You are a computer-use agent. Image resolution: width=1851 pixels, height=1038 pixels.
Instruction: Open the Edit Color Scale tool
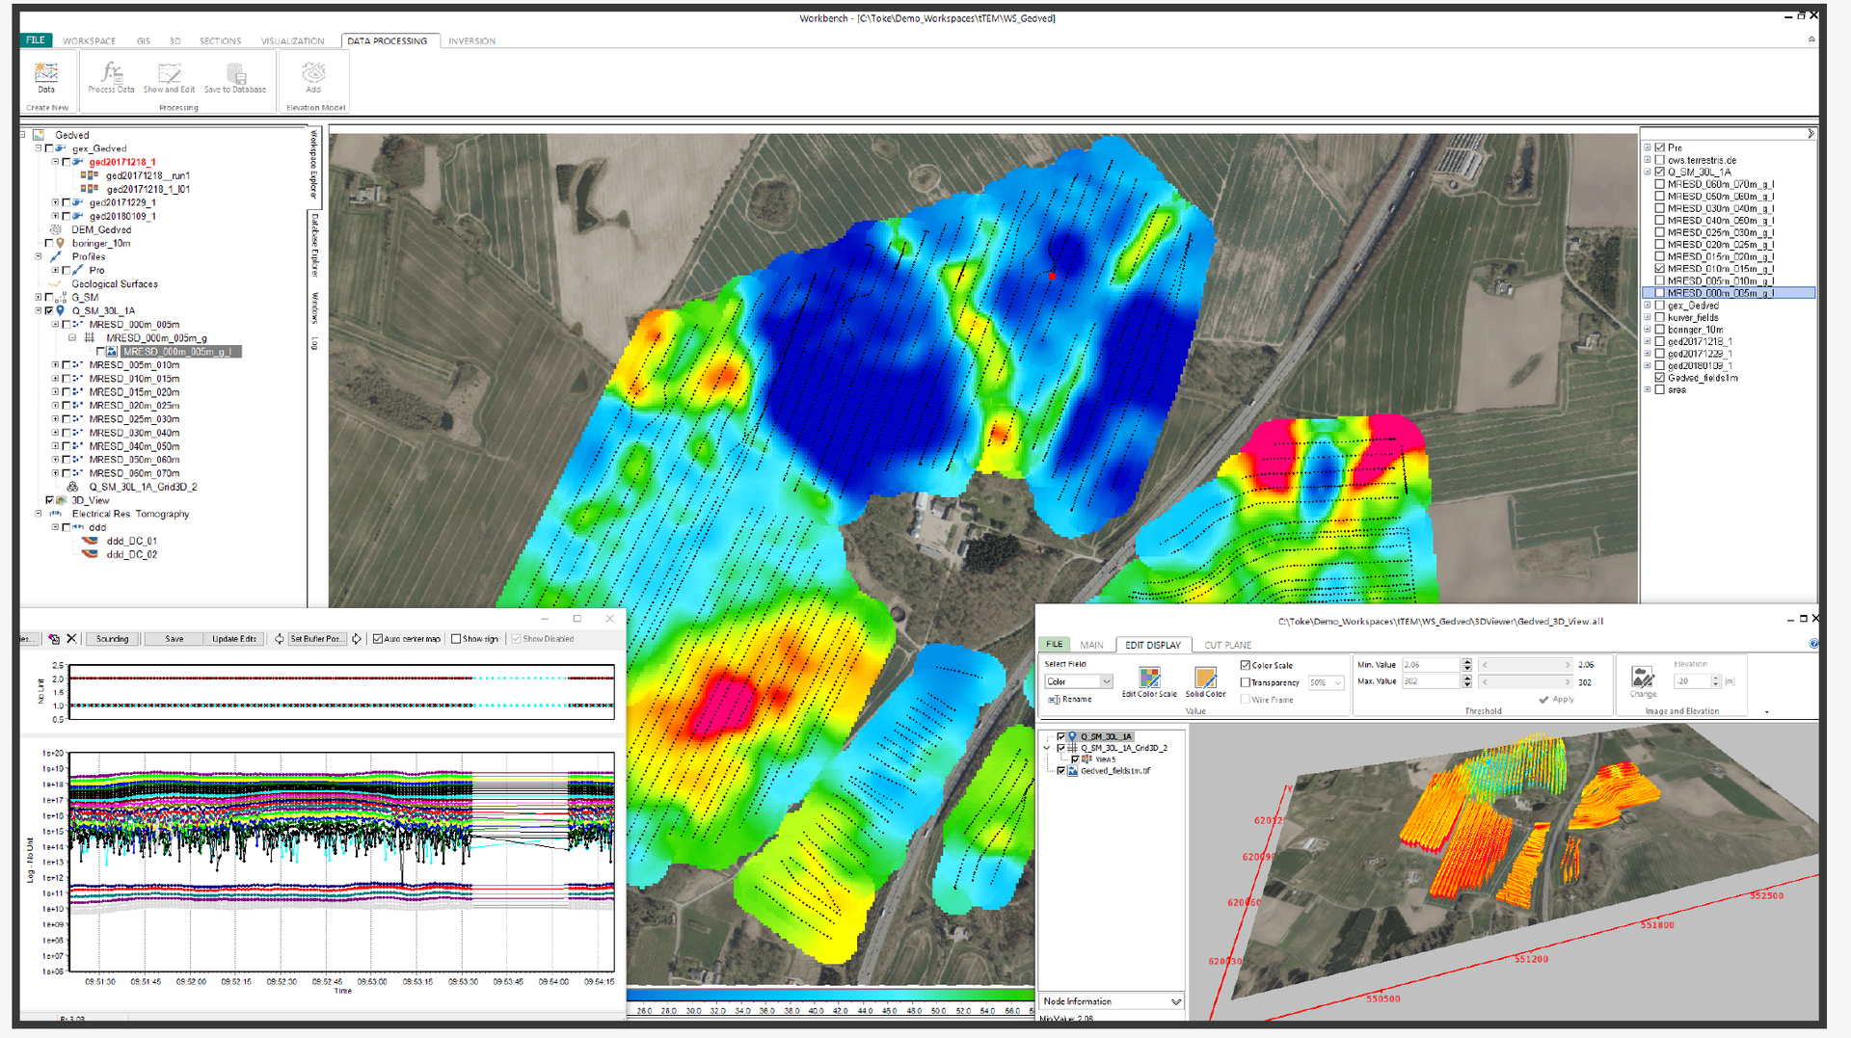coord(1150,679)
